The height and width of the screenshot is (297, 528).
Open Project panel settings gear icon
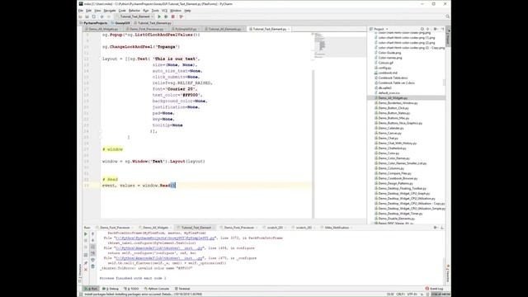click(x=435, y=30)
